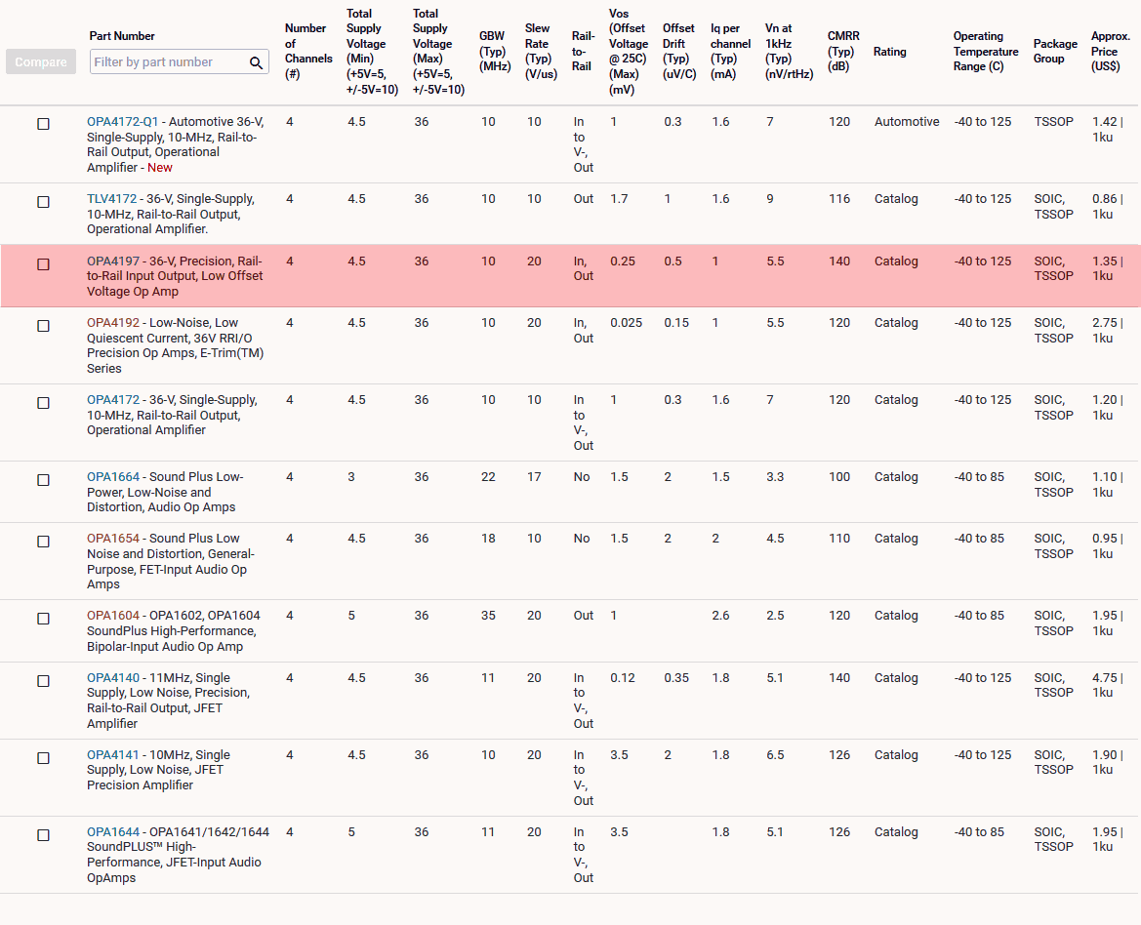Open the OPA1654 audio op amp link

click(x=113, y=539)
